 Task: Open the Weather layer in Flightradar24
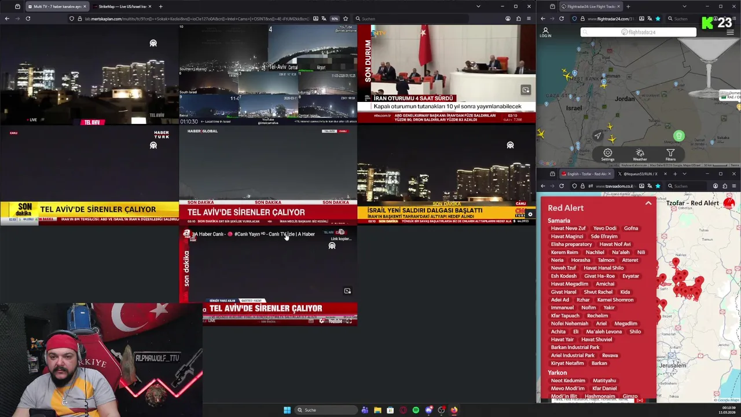(x=640, y=155)
